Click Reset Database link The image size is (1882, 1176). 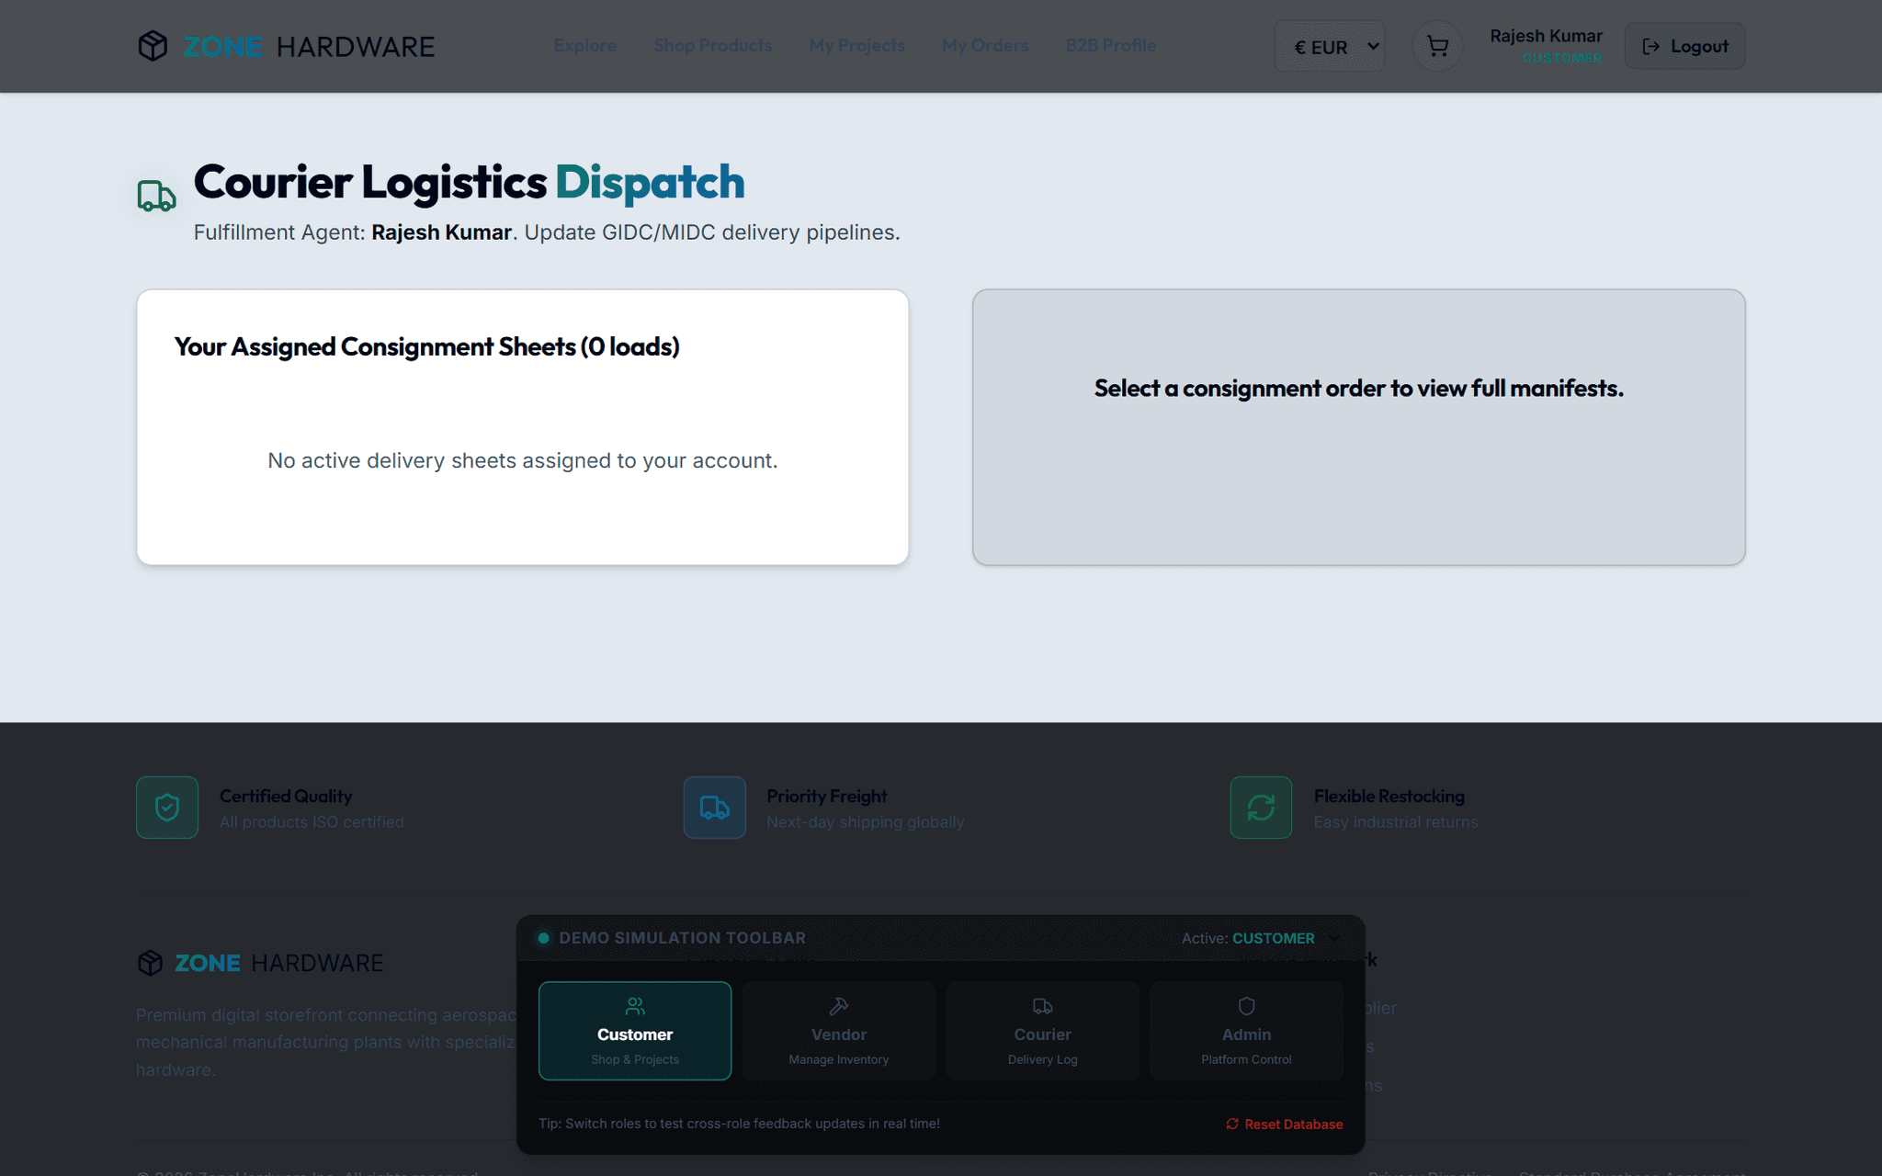(x=1284, y=1124)
